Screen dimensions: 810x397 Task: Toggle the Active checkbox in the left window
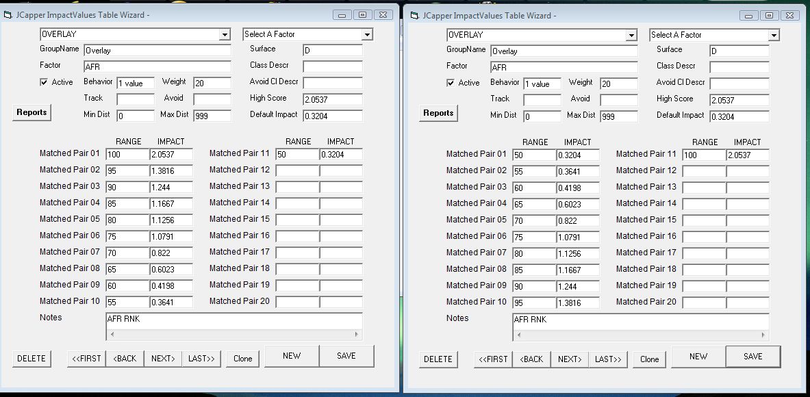(x=44, y=82)
